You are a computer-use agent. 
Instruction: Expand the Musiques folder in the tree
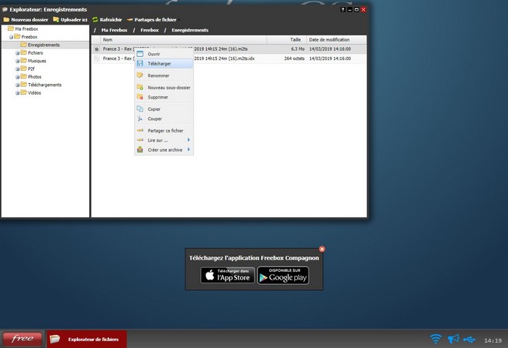coord(18,60)
